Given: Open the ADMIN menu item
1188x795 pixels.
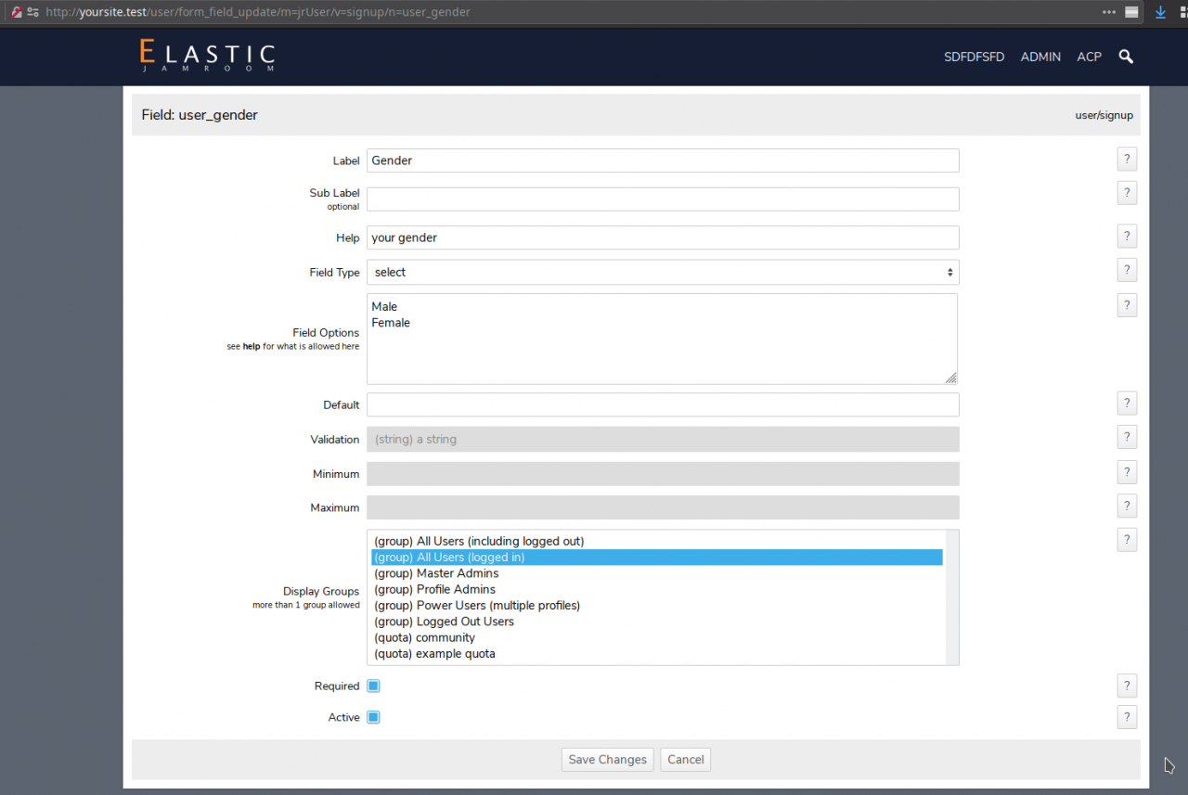Looking at the screenshot, I should pyautogui.click(x=1040, y=57).
